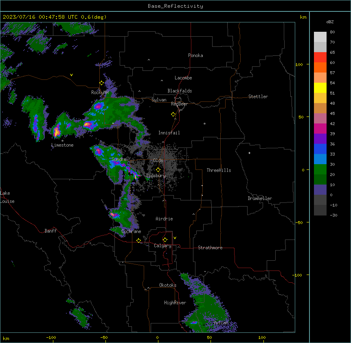351x343 pixels.
Task: Click the white plus marker north of Drumheller
Action: click(x=249, y=153)
